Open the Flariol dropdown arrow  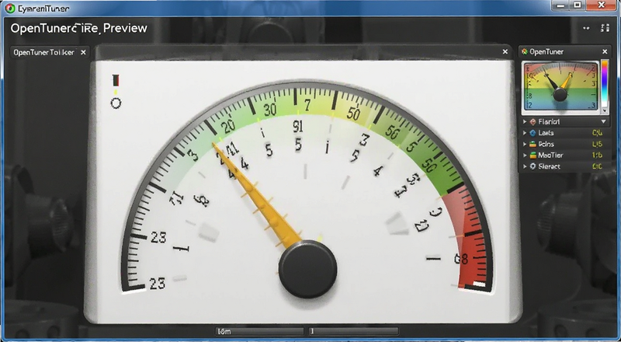[604, 122]
